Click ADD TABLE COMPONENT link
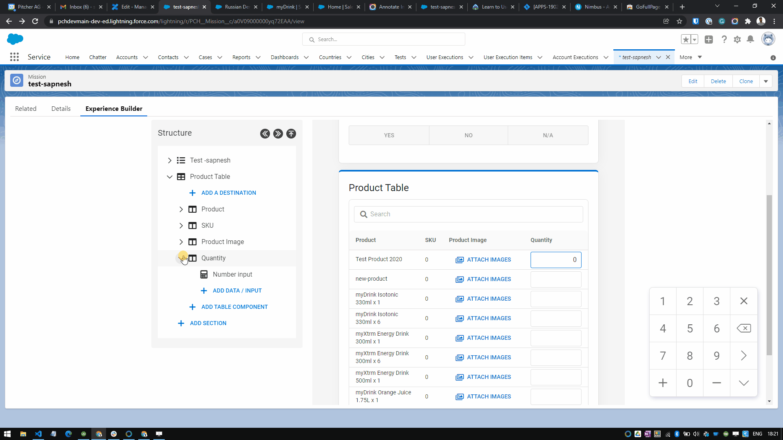The height and width of the screenshot is (440, 783). coord(234,307)
